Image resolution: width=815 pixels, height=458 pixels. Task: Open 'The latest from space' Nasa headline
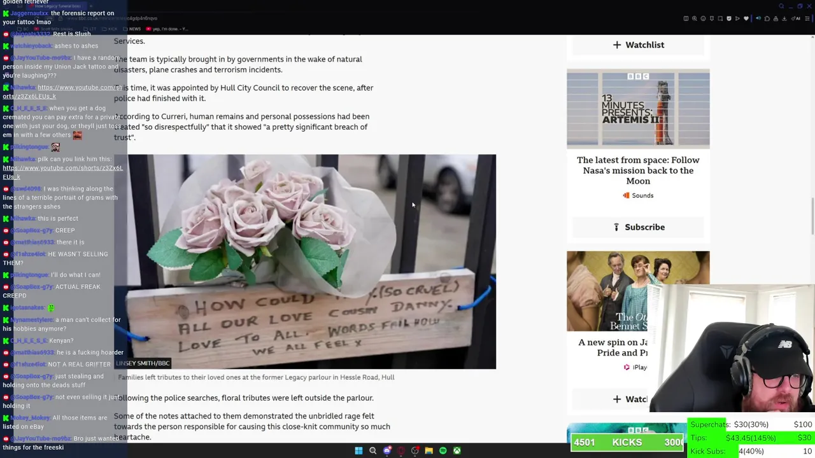638,170
